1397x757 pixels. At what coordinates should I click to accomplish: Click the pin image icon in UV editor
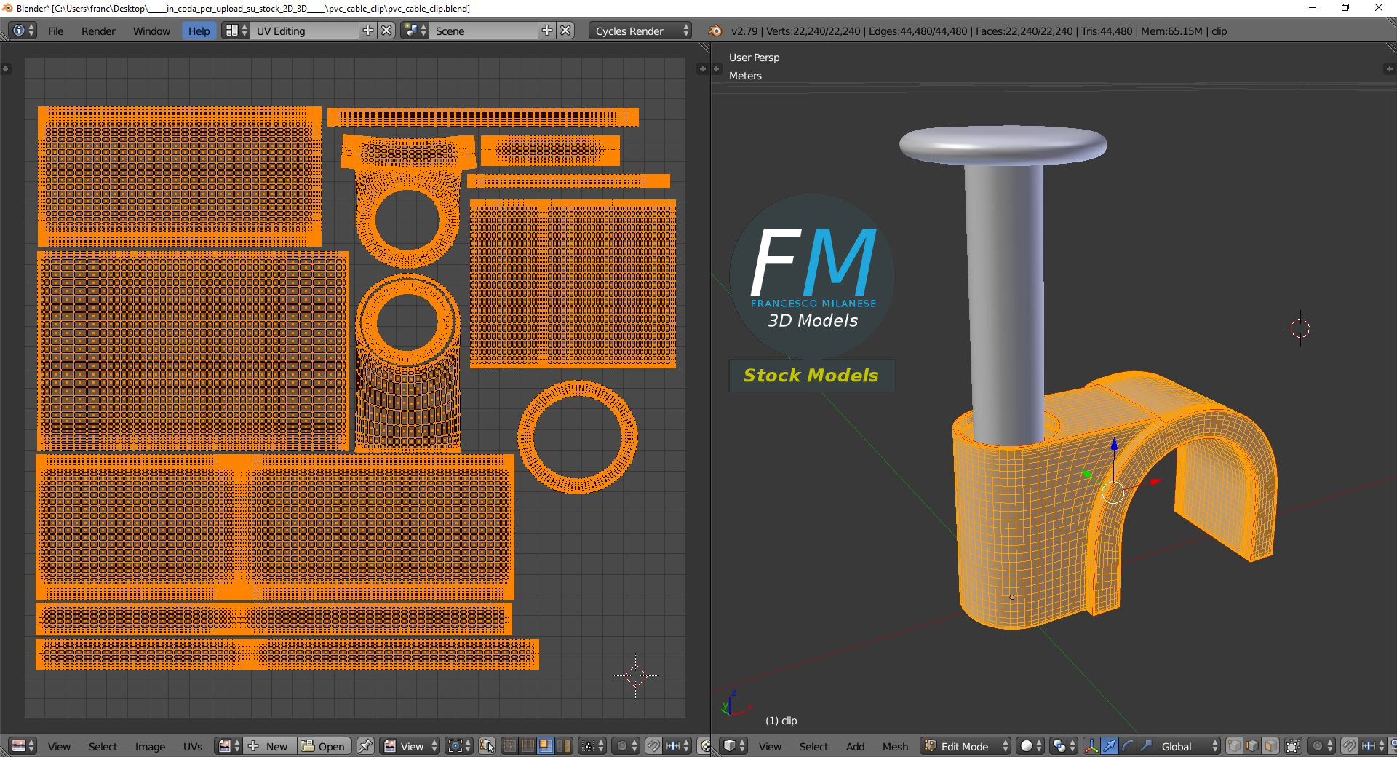pos(365,746)
